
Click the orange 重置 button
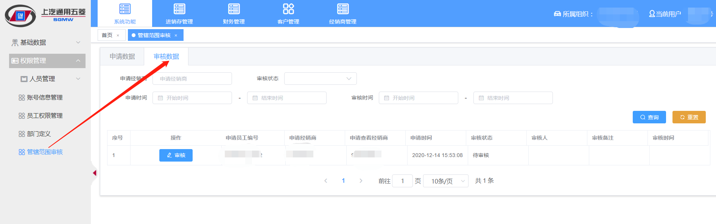tap(689, 117)
